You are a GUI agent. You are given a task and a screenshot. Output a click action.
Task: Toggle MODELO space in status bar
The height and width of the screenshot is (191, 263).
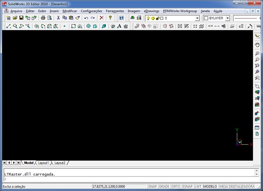pos(210,186)
